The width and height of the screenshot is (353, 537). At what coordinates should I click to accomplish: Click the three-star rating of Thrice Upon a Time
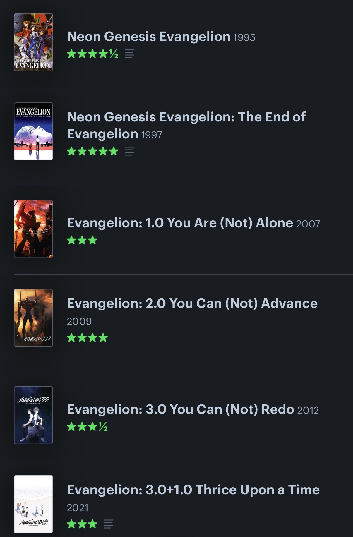click(82, 524)
